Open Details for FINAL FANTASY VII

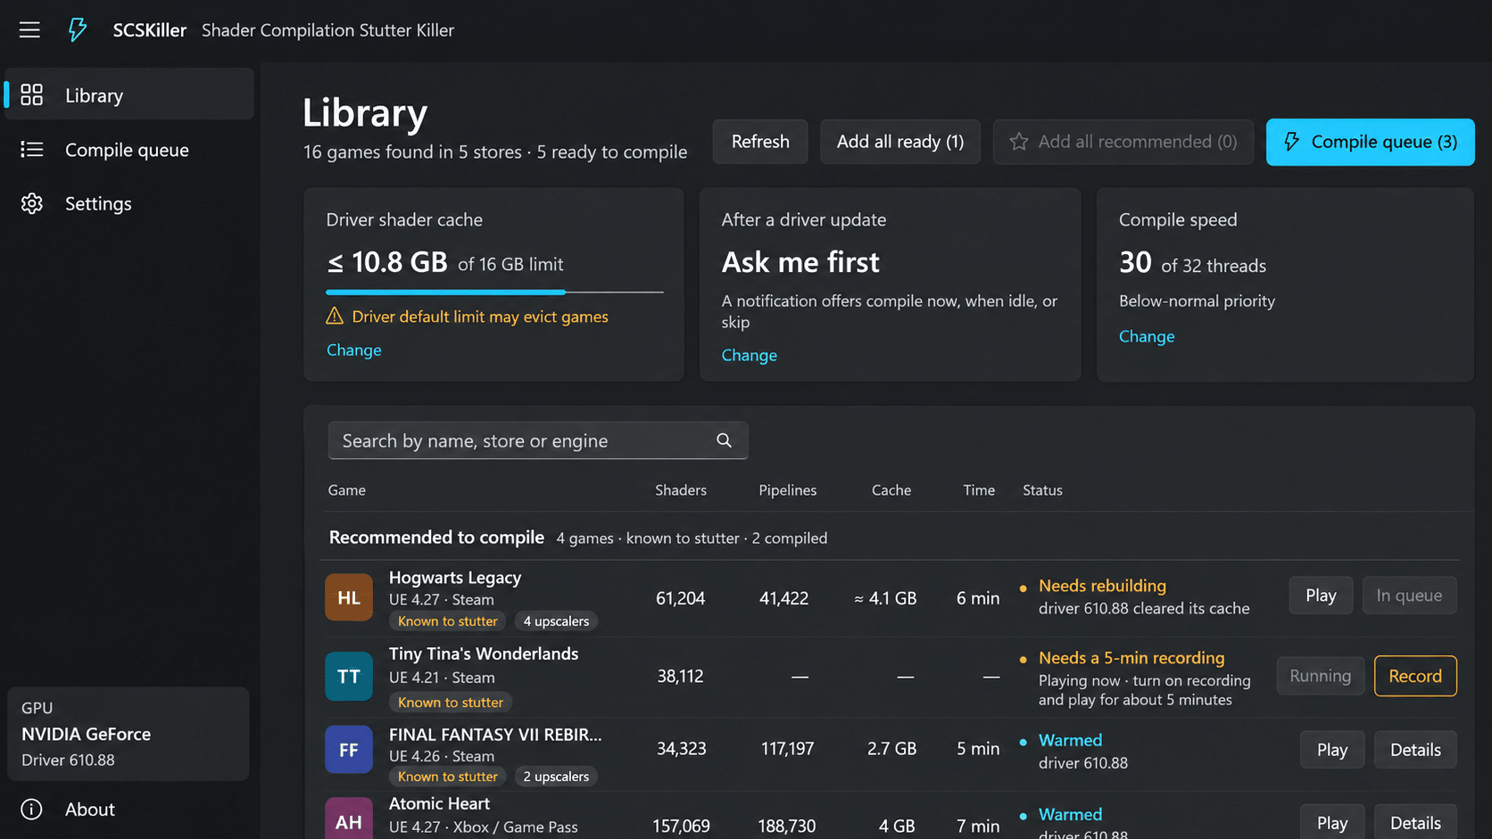click(x=1415, y=750)
